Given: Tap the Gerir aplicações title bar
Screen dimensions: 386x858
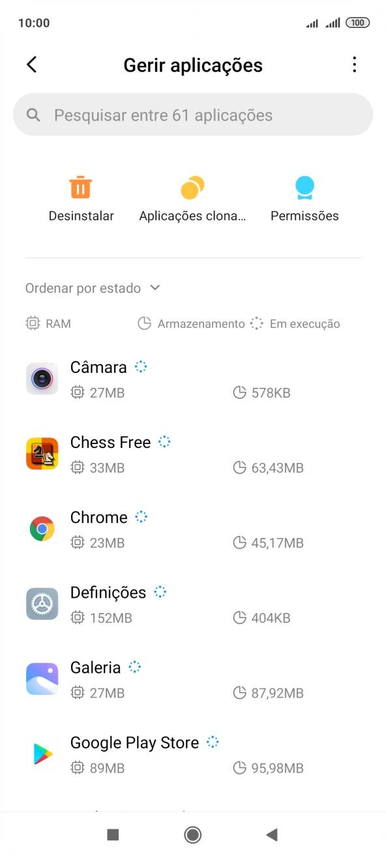Looking at the screenshot, I should (193, 65).
